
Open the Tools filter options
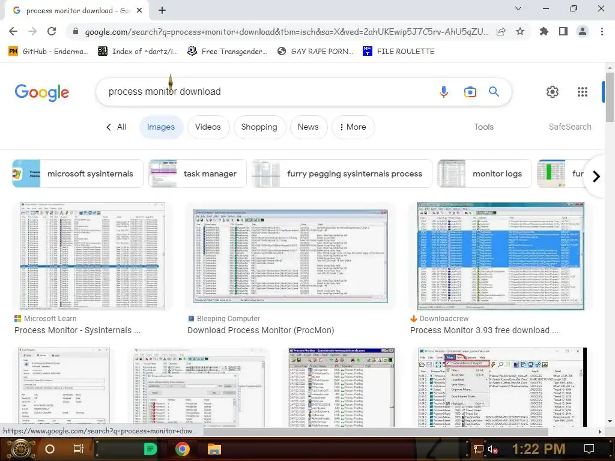pos(483,127)
